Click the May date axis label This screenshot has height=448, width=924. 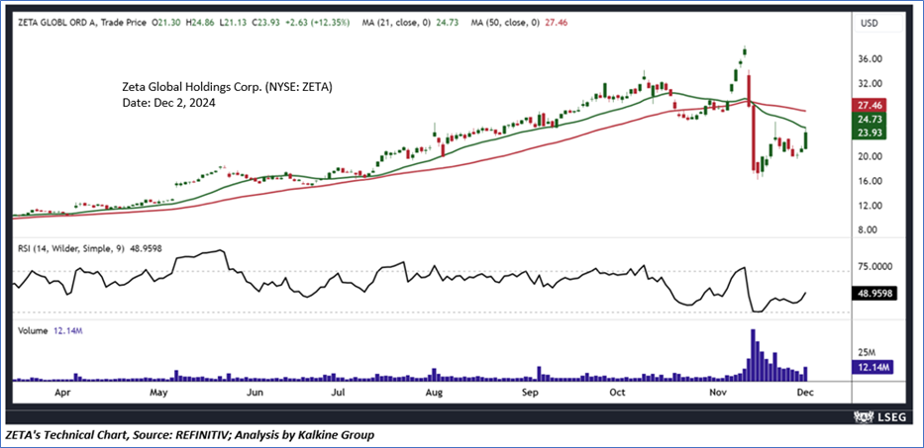[157, 392]
